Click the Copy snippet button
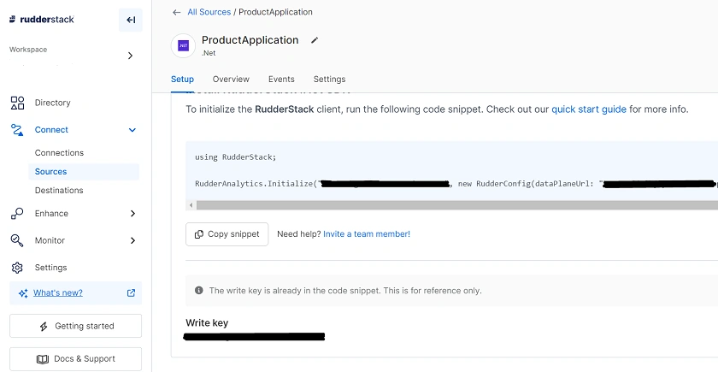This screenshot has height=372, width=718. pyautogui.click(x=227, y=234)
